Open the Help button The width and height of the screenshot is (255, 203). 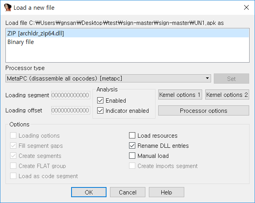click(x=166, y=192)
